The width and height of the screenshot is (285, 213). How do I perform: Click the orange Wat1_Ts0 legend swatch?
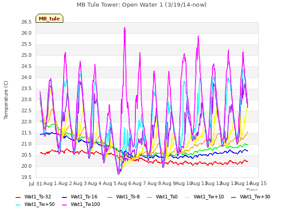tap(150, 197)
